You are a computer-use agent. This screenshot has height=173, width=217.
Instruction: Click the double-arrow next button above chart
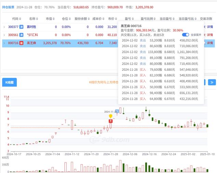pos(212,82)
